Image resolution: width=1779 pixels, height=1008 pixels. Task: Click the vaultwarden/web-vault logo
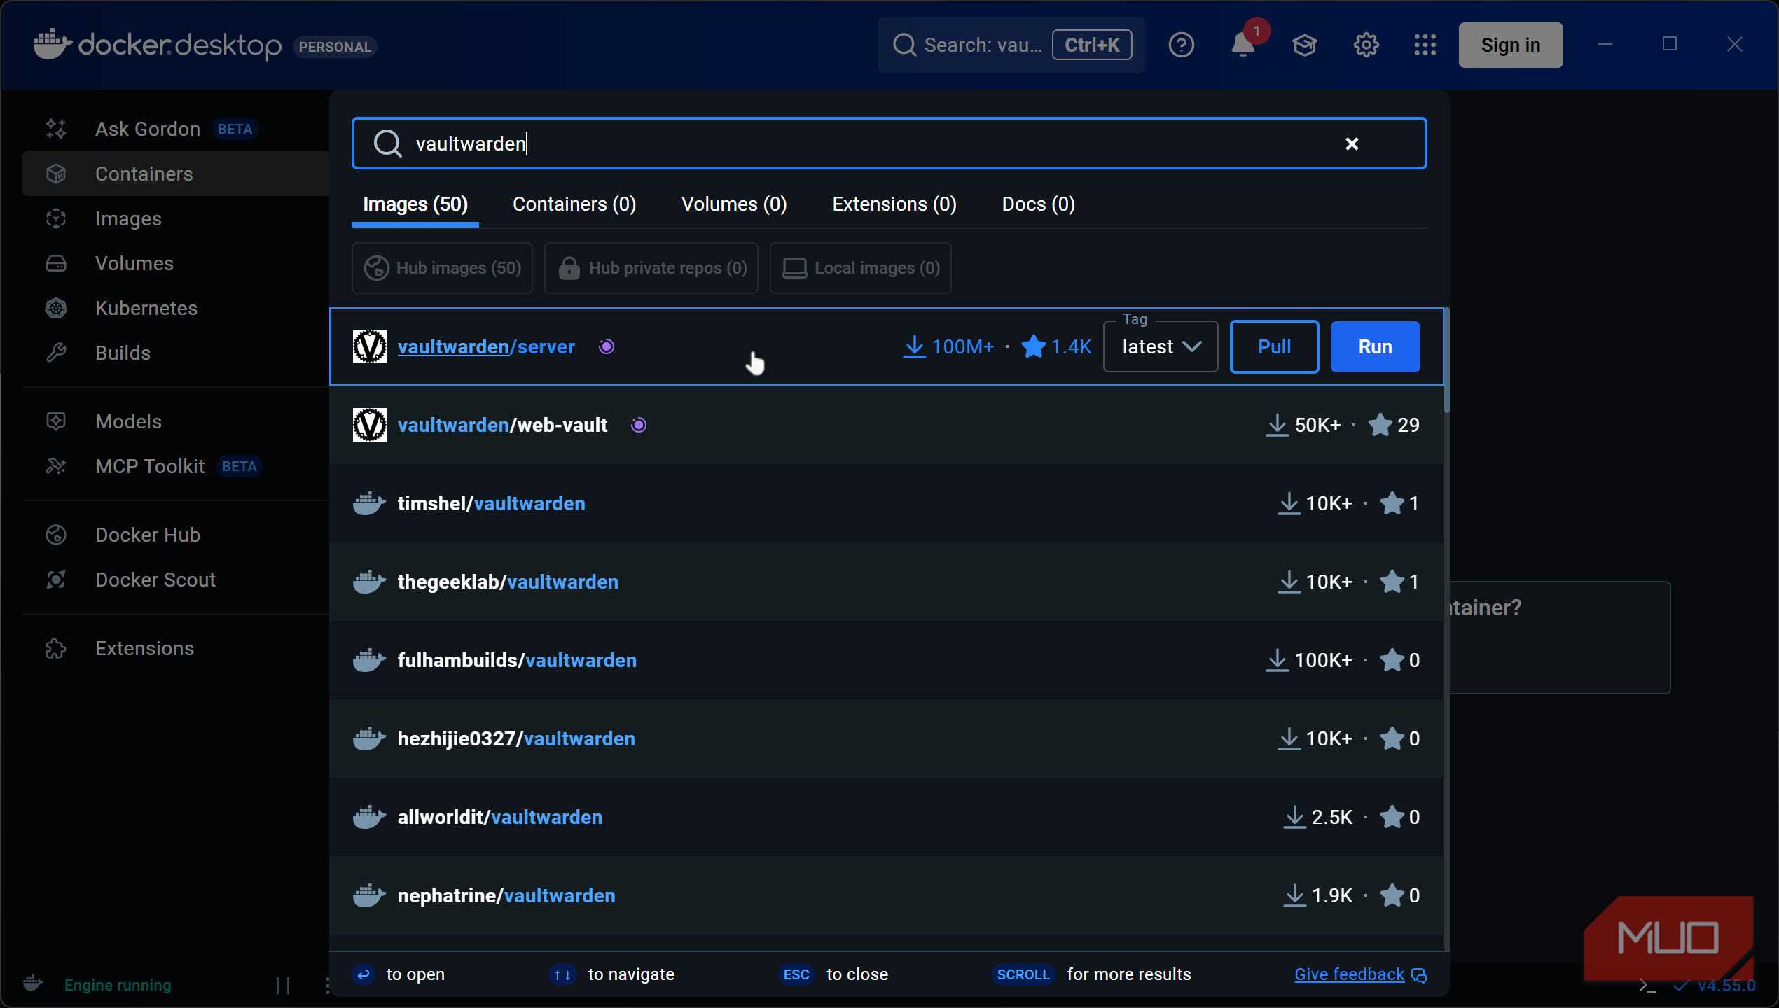[370, 425]
